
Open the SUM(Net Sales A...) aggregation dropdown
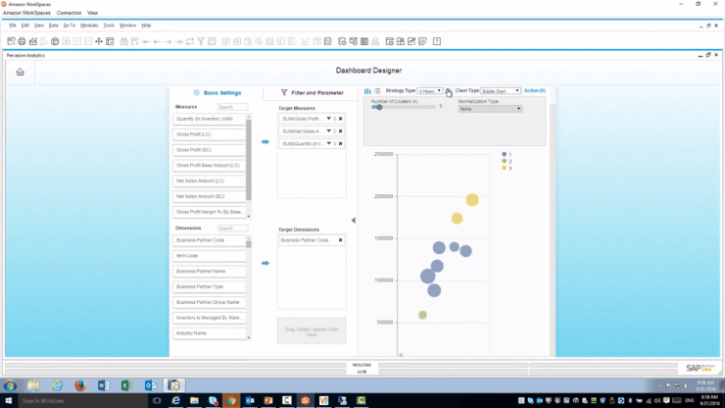click(329, 130)
